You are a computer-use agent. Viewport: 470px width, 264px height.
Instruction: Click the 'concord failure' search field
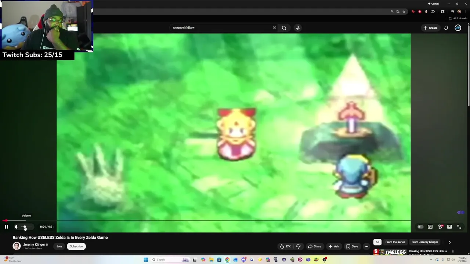[x=220, y=28]
